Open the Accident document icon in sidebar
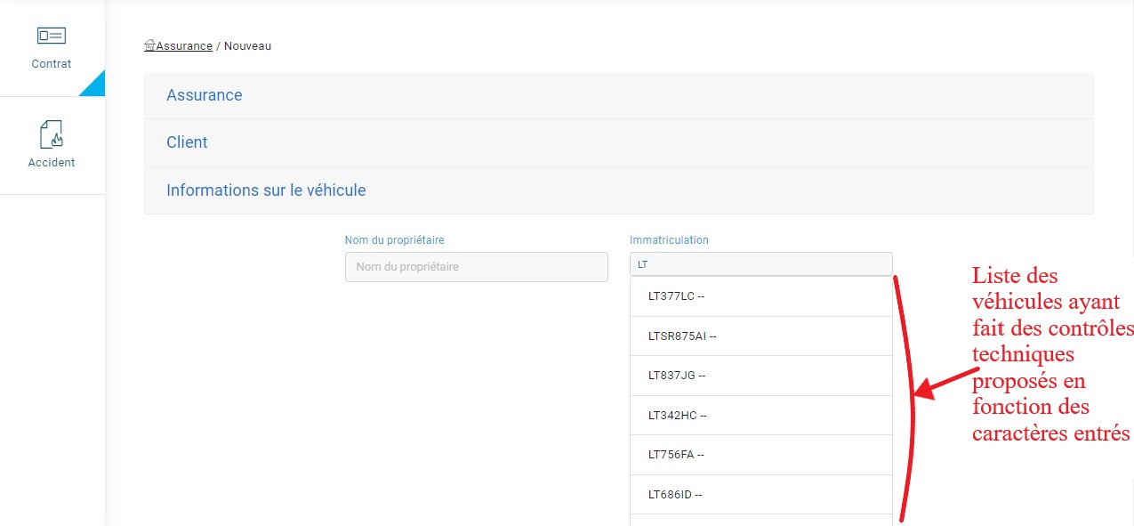This screenshot has width=1134, height=526. coord(52,134)
